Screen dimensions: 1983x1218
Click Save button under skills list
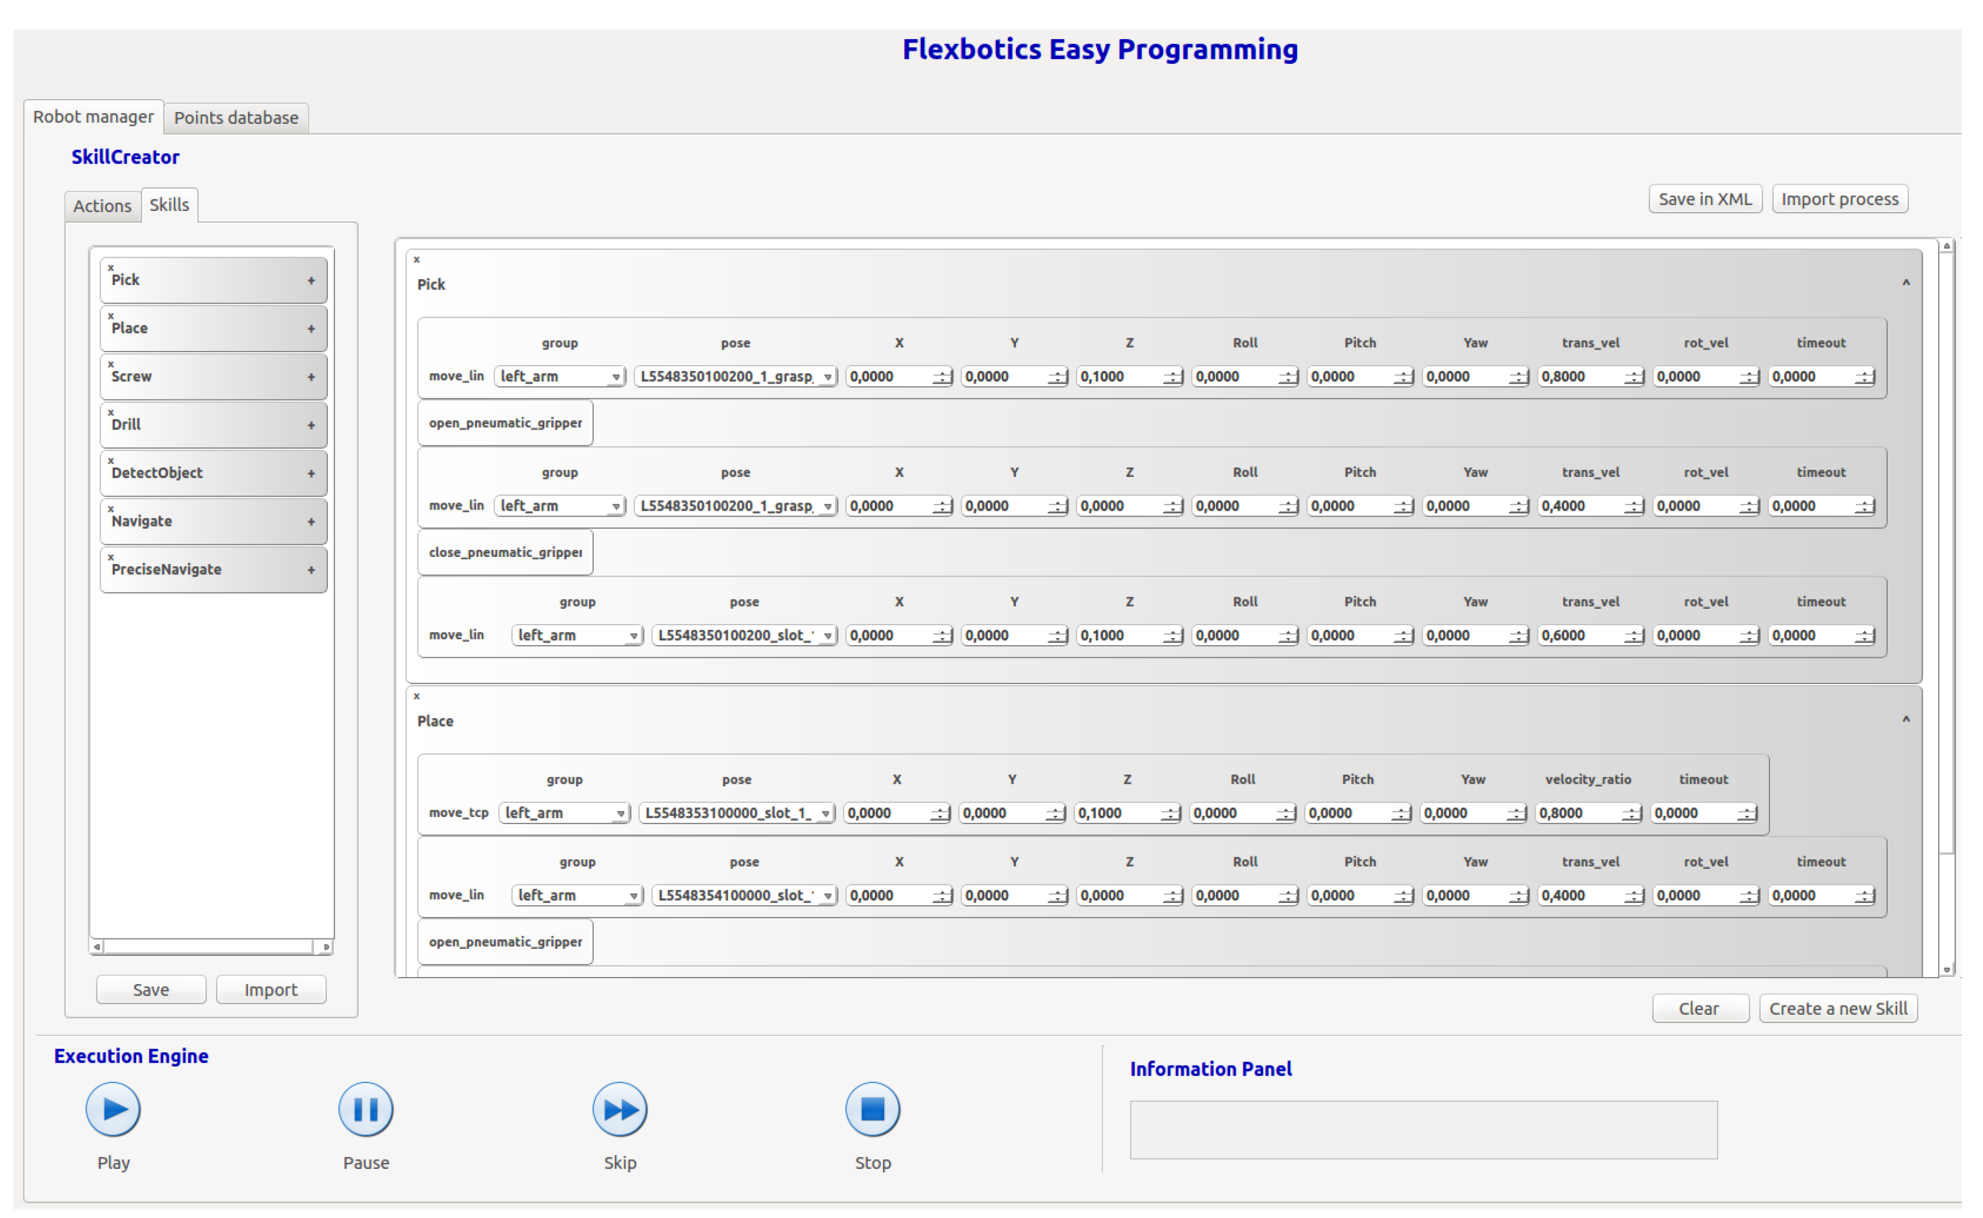click(x=150, y=990)
